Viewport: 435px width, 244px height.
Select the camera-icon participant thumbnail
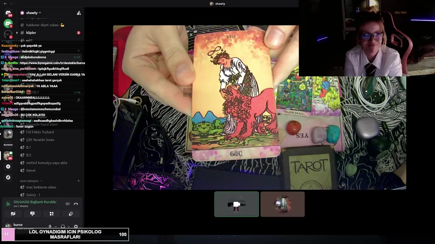point(237,204)
